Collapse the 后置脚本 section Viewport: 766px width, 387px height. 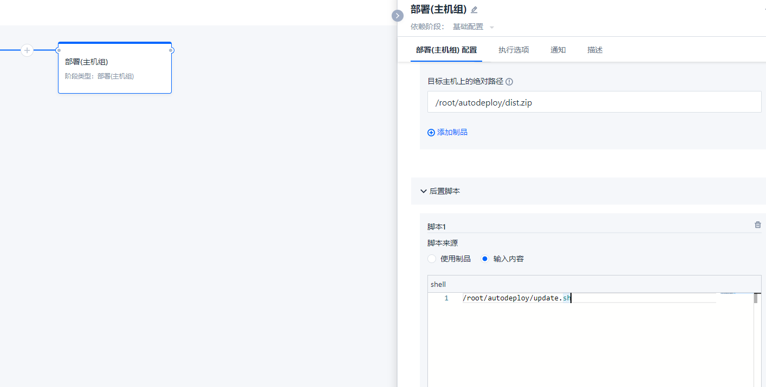(424, 191)
